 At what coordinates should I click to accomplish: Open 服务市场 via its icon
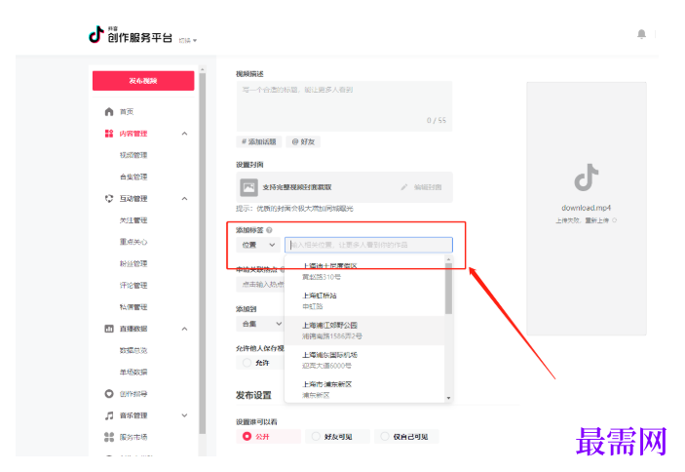(109, 437)
